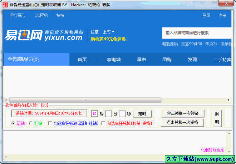
Task: Click the 宝洁99减30 hot search link
Action: 191,44
